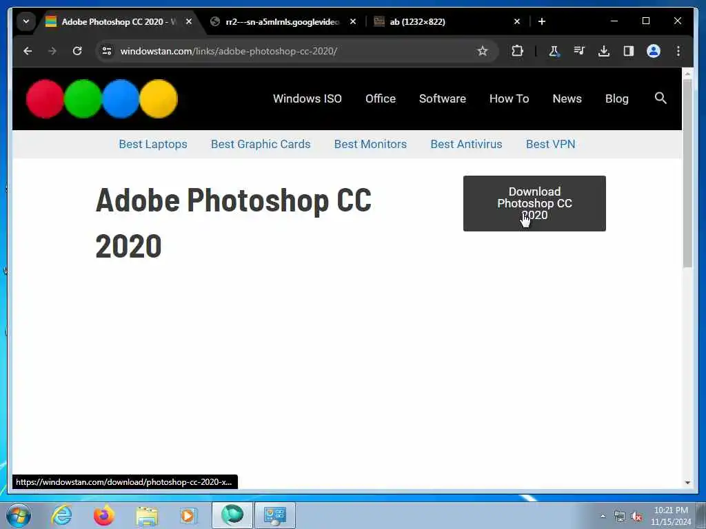Open the Office menu item
The height and width of the screenshot is (529, 706).
click(381, 99)
